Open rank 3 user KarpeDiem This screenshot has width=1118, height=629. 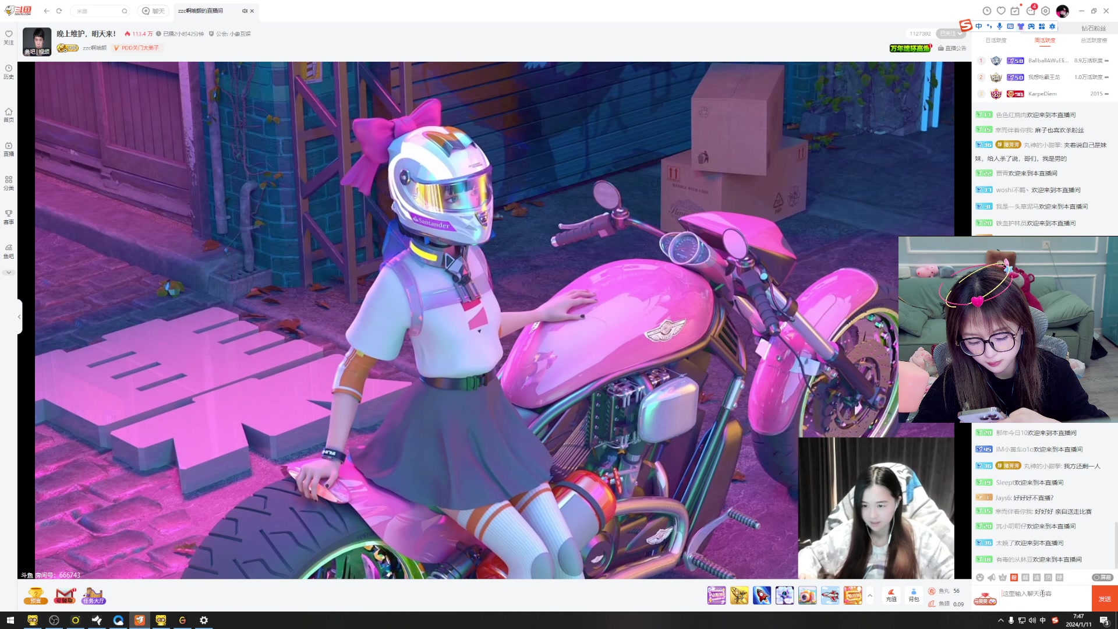pyautogui.click(x=1042, y=94)
